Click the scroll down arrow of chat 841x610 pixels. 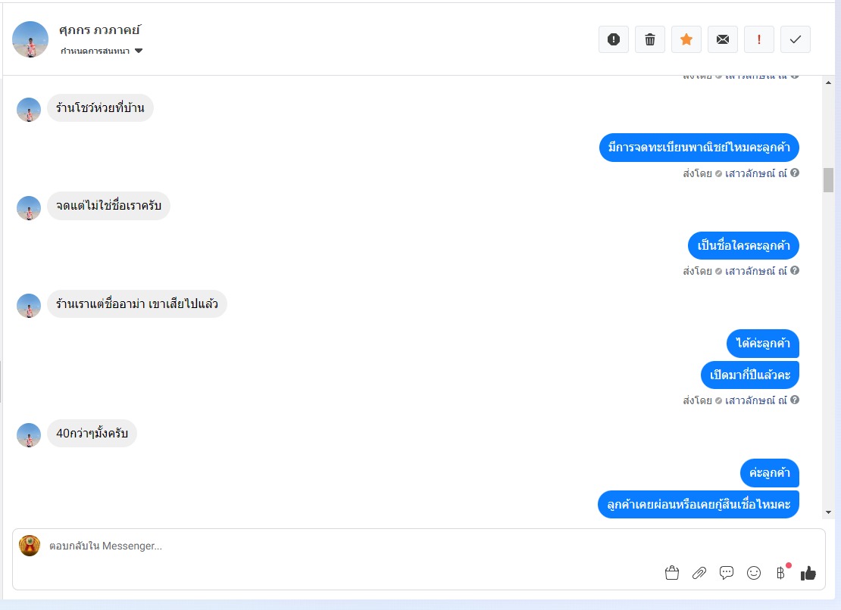pyautogui.click(x=829, y=512)
